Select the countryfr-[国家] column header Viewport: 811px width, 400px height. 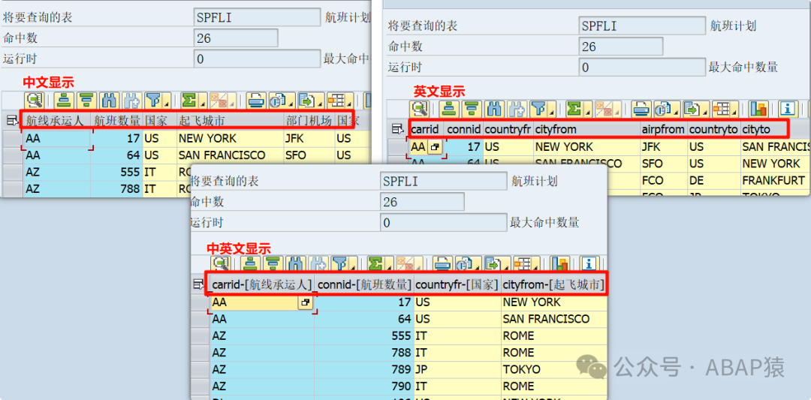(457, 284)
